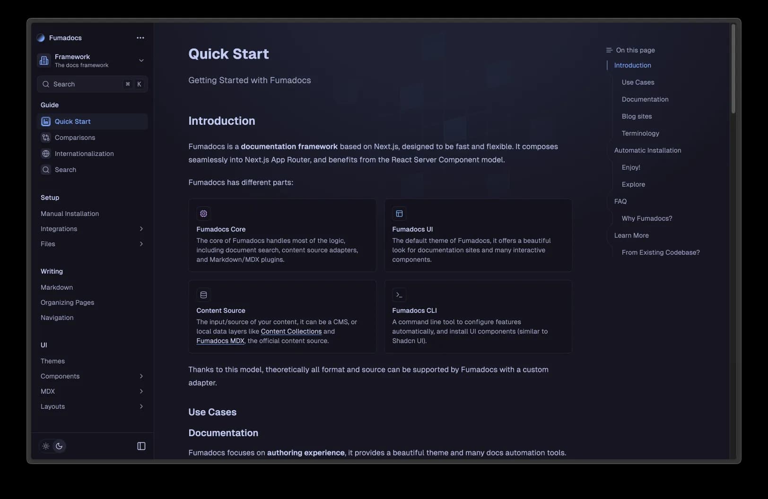Open the three-dots menu beside Fumadocs
This screenshot has height=499, width=768.
click(x=140, y=38)
